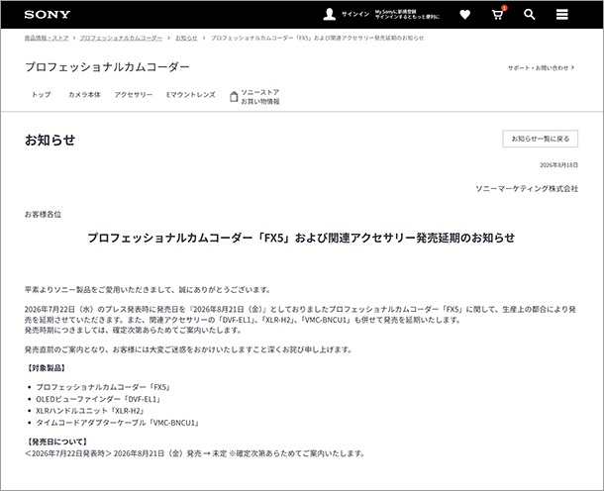Screen dimensions: 604x491
Task: Click ソニーマーケティング株式会社 text
Action: (527, 188)
